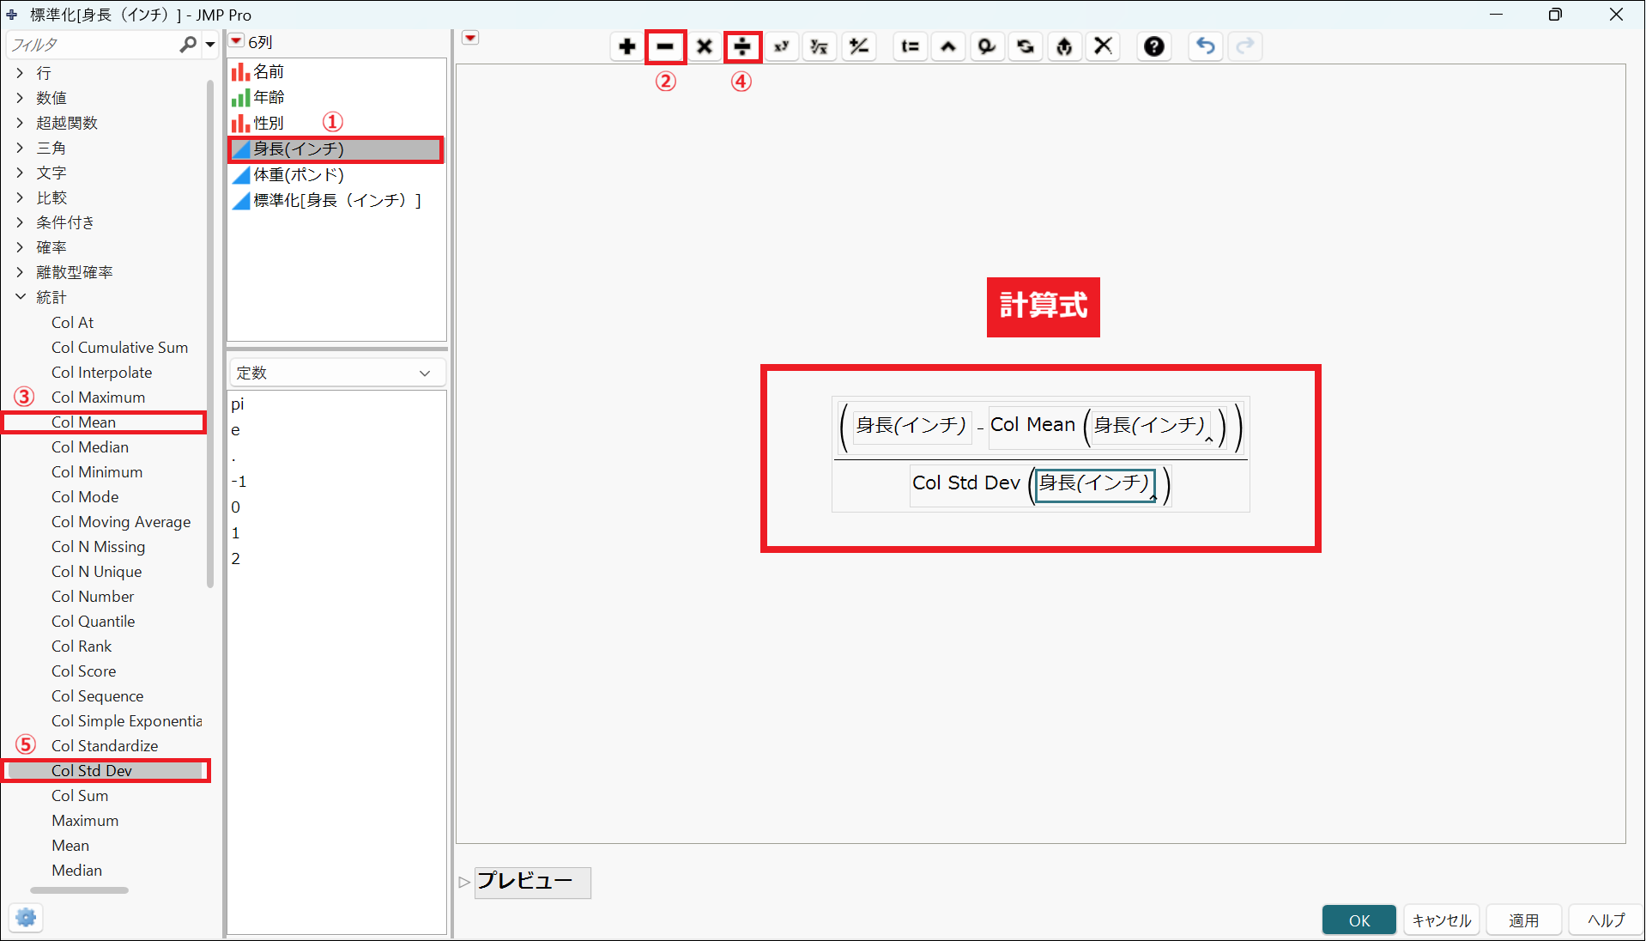Open the settings gear at bottom left
The height and width of the screenshot is (941, 1646).
tap(25, 918)
